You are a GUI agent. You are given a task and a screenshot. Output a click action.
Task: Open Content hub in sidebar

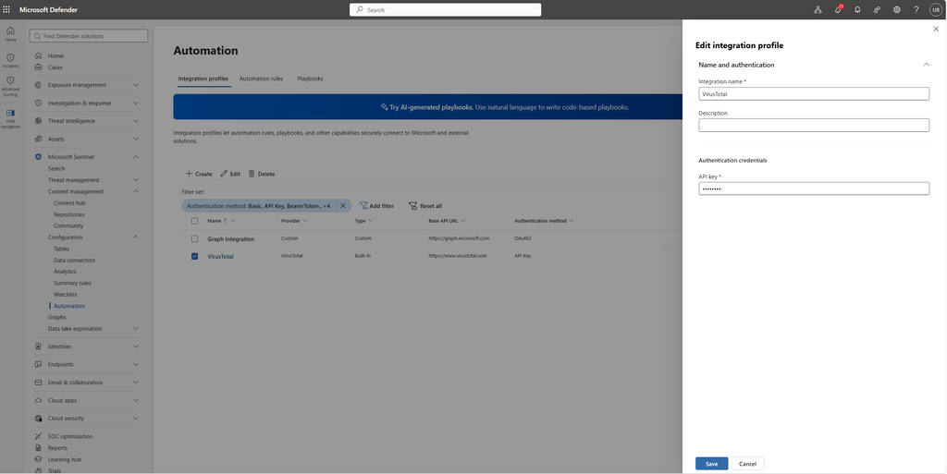pyautogui.click(x=69, y=203)
